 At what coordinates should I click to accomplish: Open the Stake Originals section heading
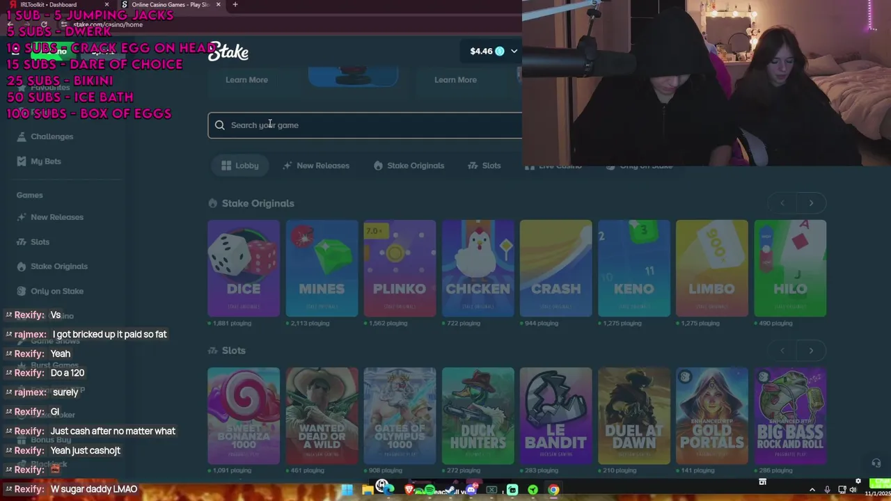tap(251, 203)
